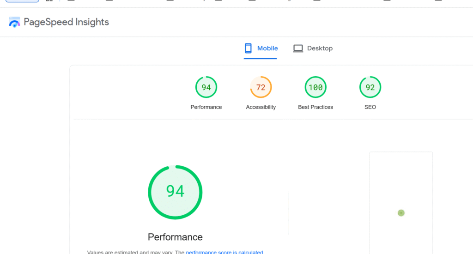Viewport: 473px width, 254px height.
Task: Switch to the Mobile tab label
Action: point(267,48)
